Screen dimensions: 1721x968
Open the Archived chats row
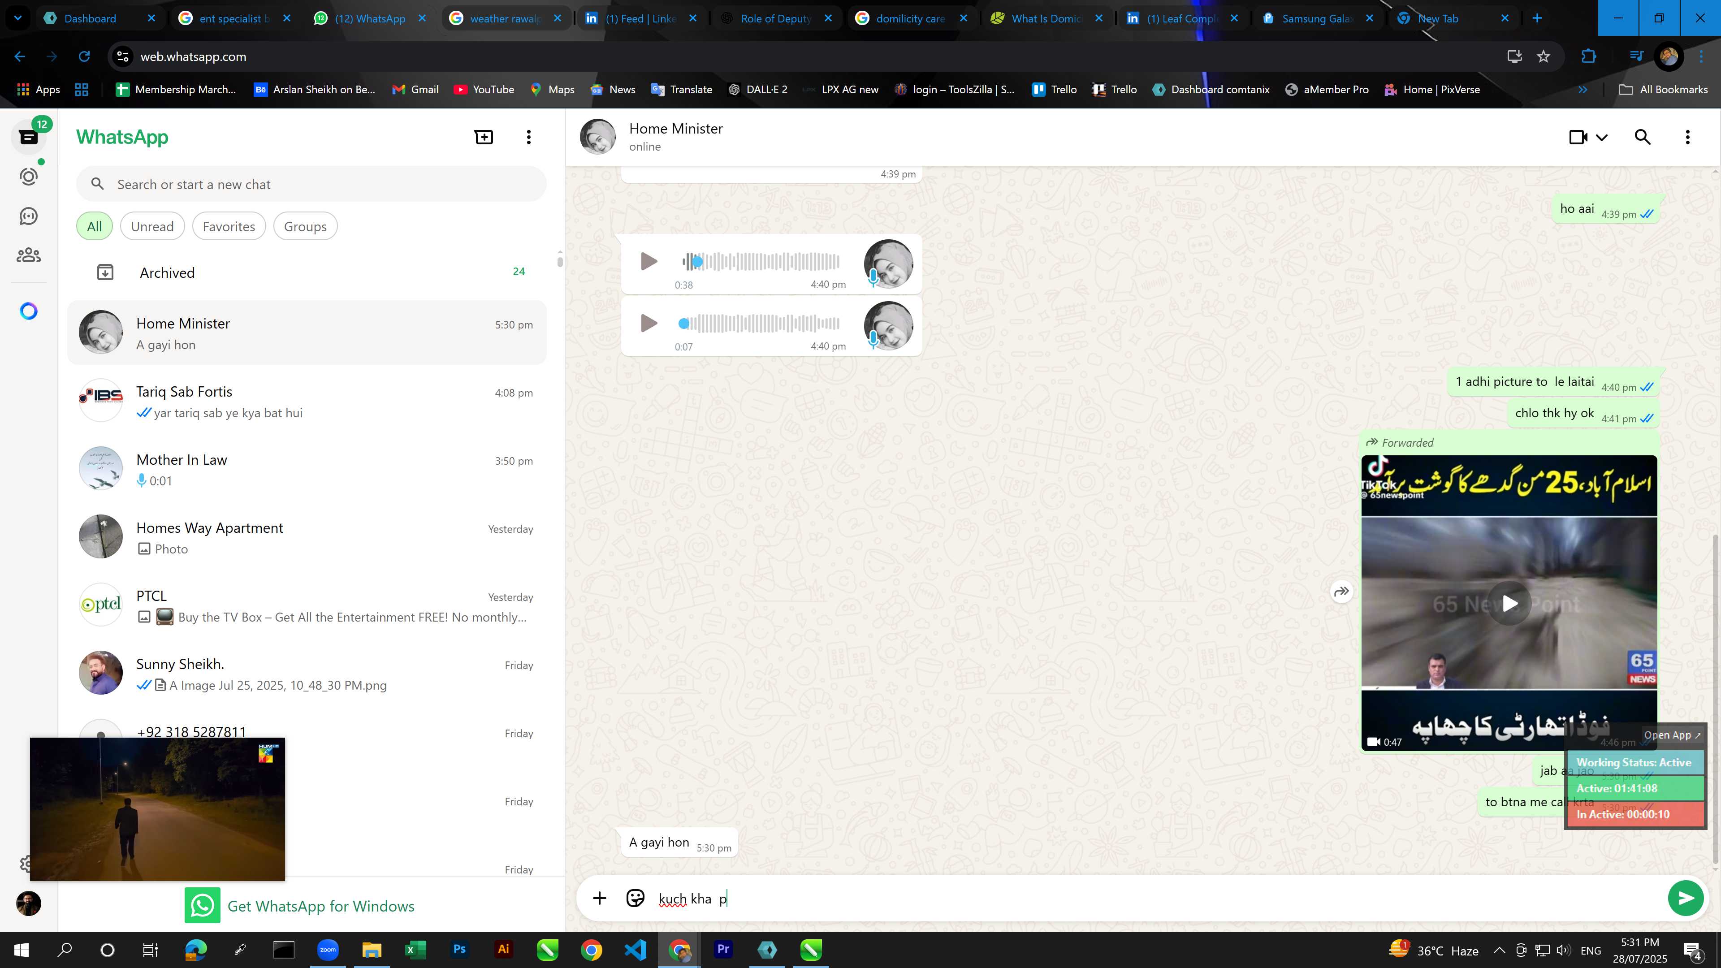[x=307, y=272]
